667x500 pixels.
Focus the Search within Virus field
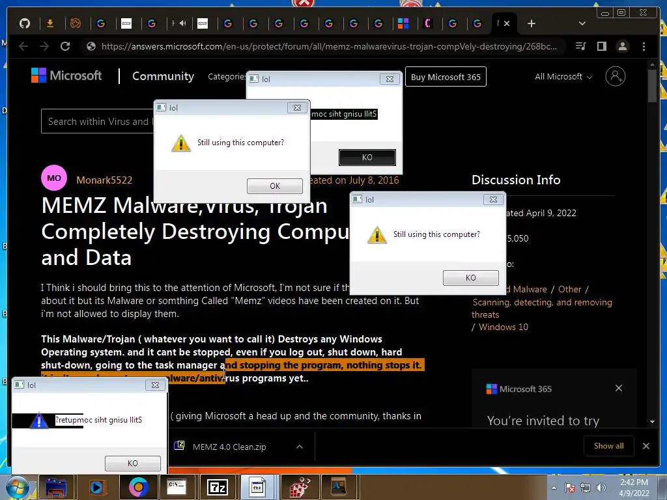pyautogui.click(x=98, y=121)
